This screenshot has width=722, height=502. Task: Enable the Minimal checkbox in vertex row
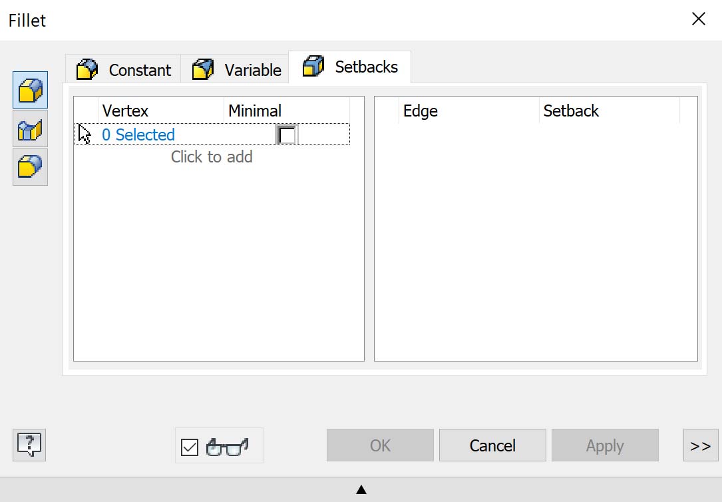[287, 135]
